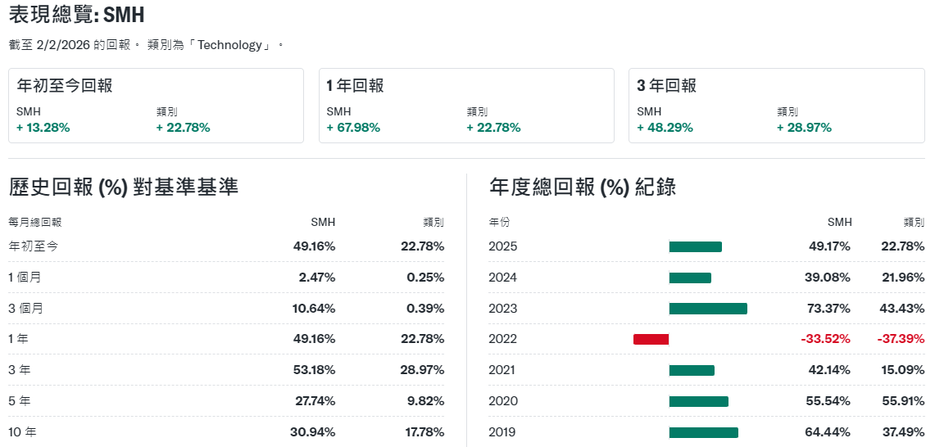Select the '3 個月' row label
The image size is (935, 447).
click(25, 308)
